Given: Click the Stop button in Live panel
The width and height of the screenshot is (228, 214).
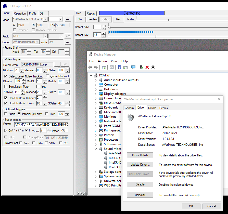Looking at the screenshot, I should [x=80, y=19].
